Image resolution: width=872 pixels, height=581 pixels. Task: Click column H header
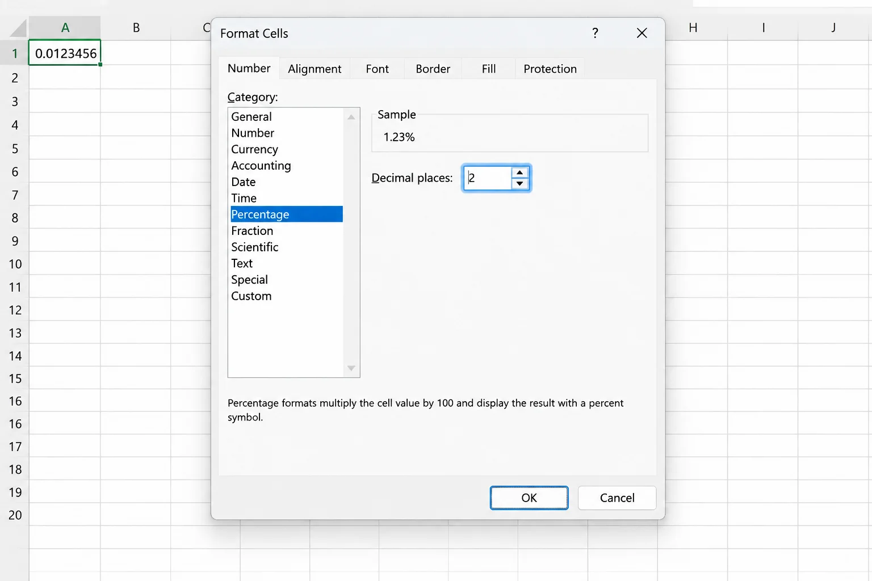coord(693,27)
